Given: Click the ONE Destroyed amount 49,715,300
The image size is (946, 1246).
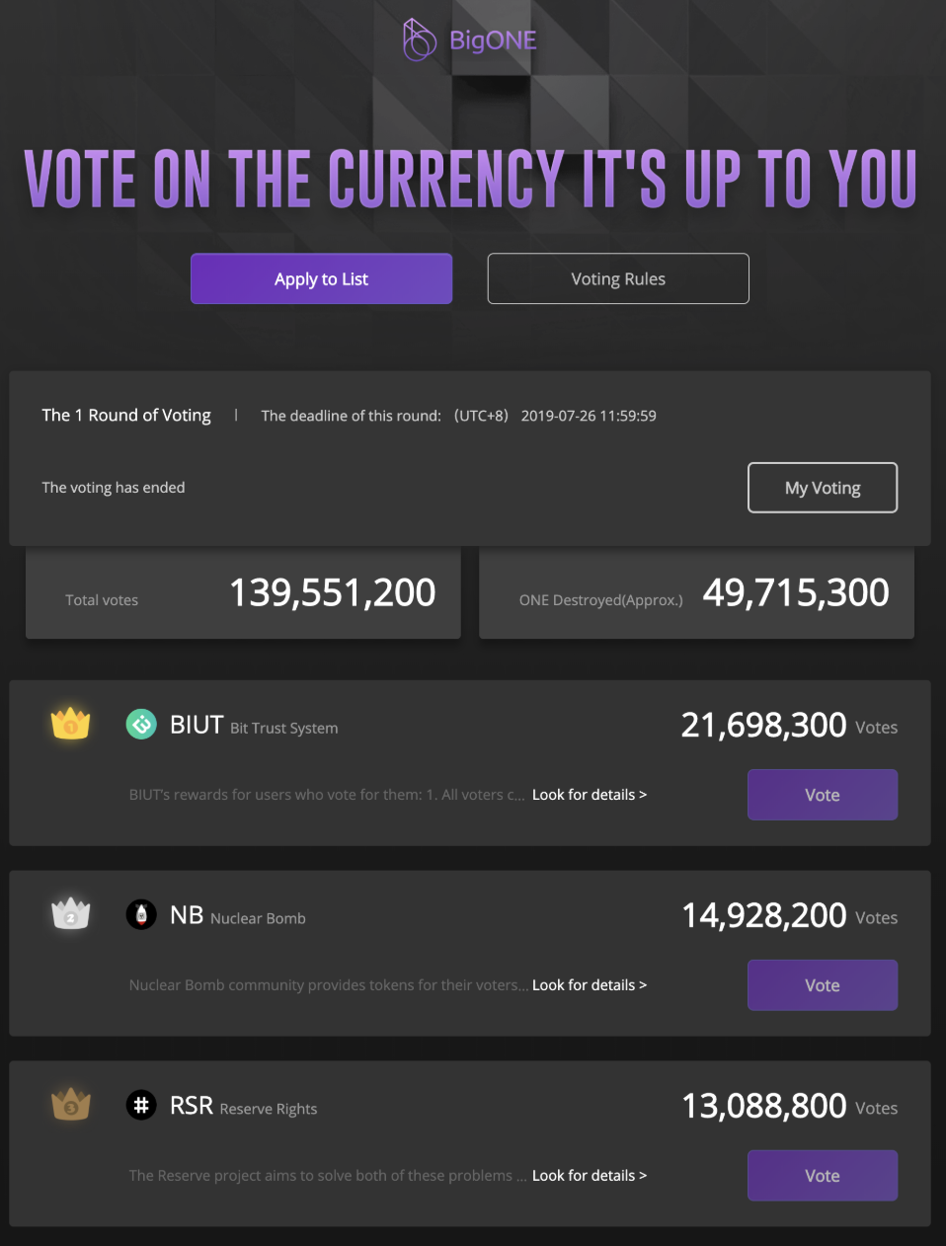Looking at the screenshot, I should pyautogui.click(x=796, y=593).
